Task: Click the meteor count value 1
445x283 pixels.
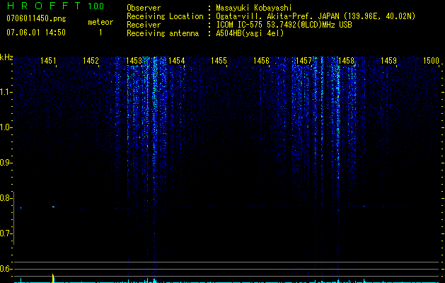Action: tap(100, 33)
